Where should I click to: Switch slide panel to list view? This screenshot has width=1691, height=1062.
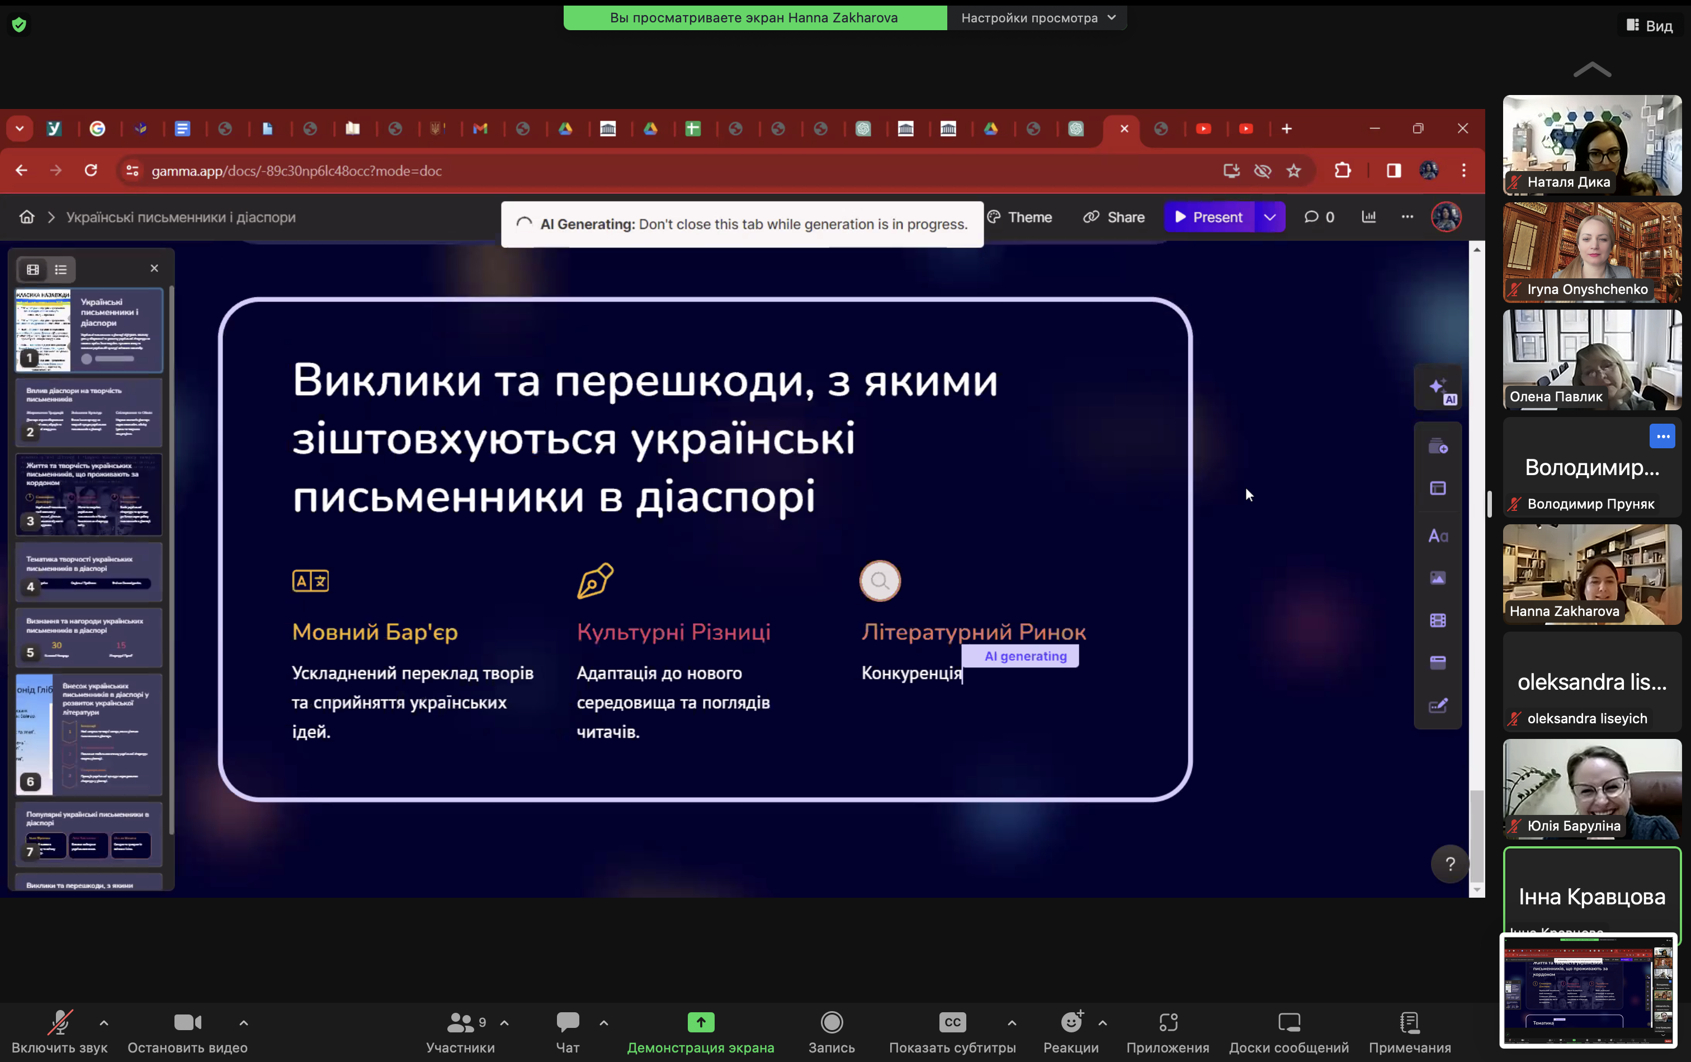click(61, 269)
